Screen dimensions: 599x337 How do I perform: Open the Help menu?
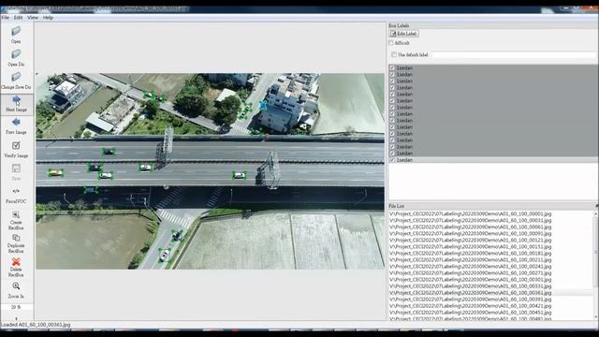pyautogui.click(x=48, y=18)
